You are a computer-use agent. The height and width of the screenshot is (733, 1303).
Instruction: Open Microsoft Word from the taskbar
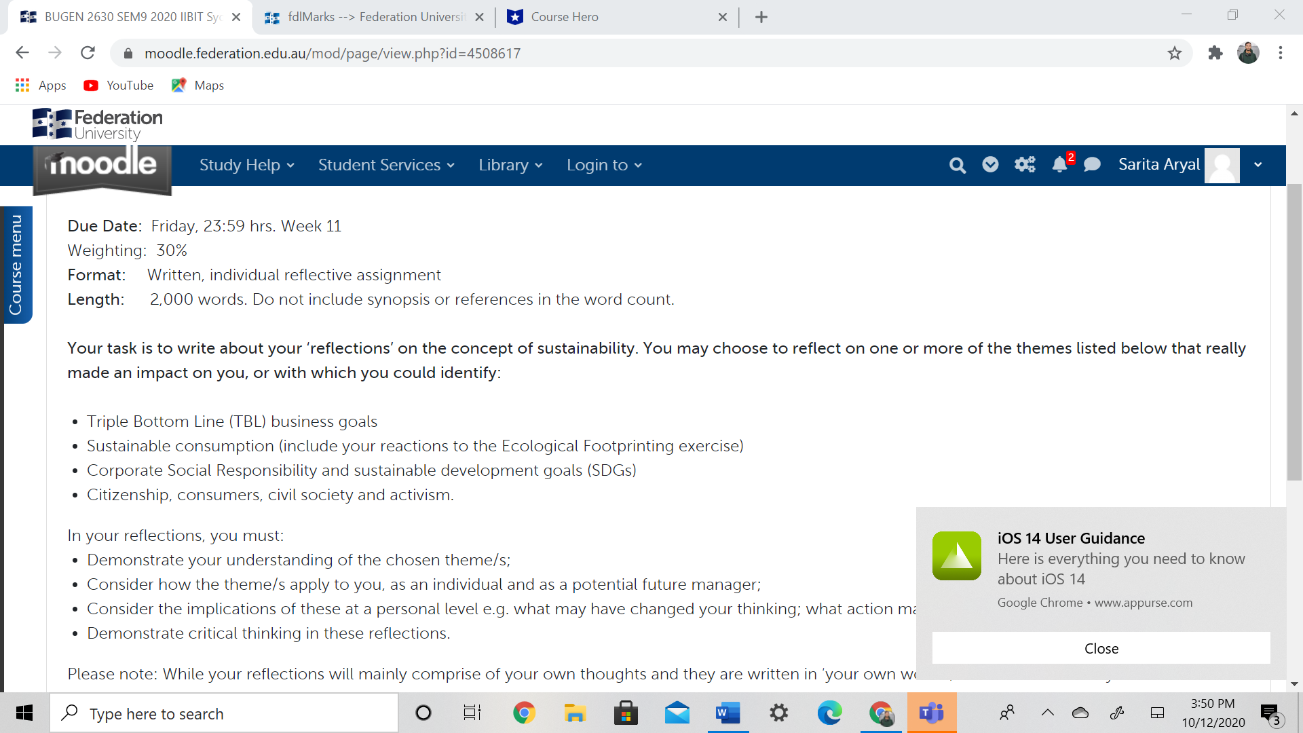pos(728,713)
